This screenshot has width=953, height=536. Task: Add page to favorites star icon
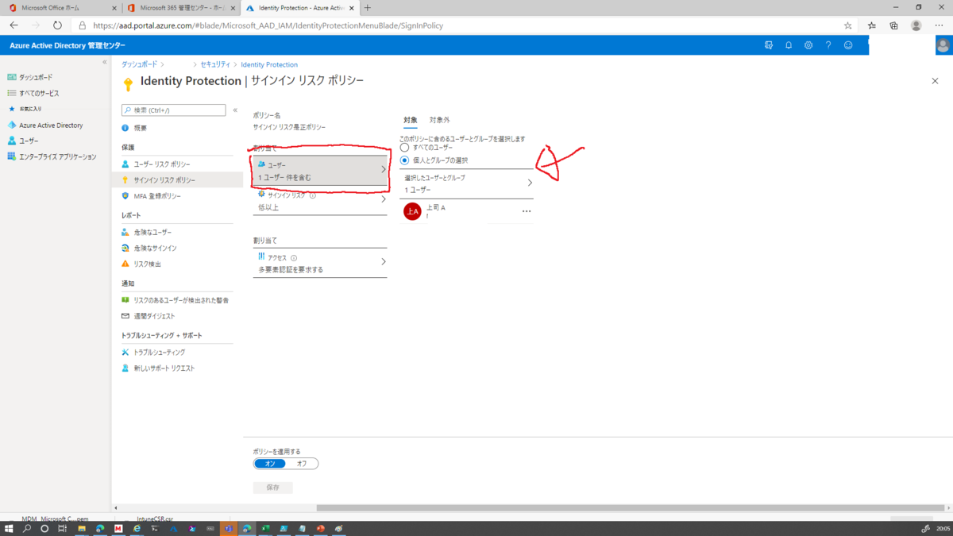(x=848, y=25)
